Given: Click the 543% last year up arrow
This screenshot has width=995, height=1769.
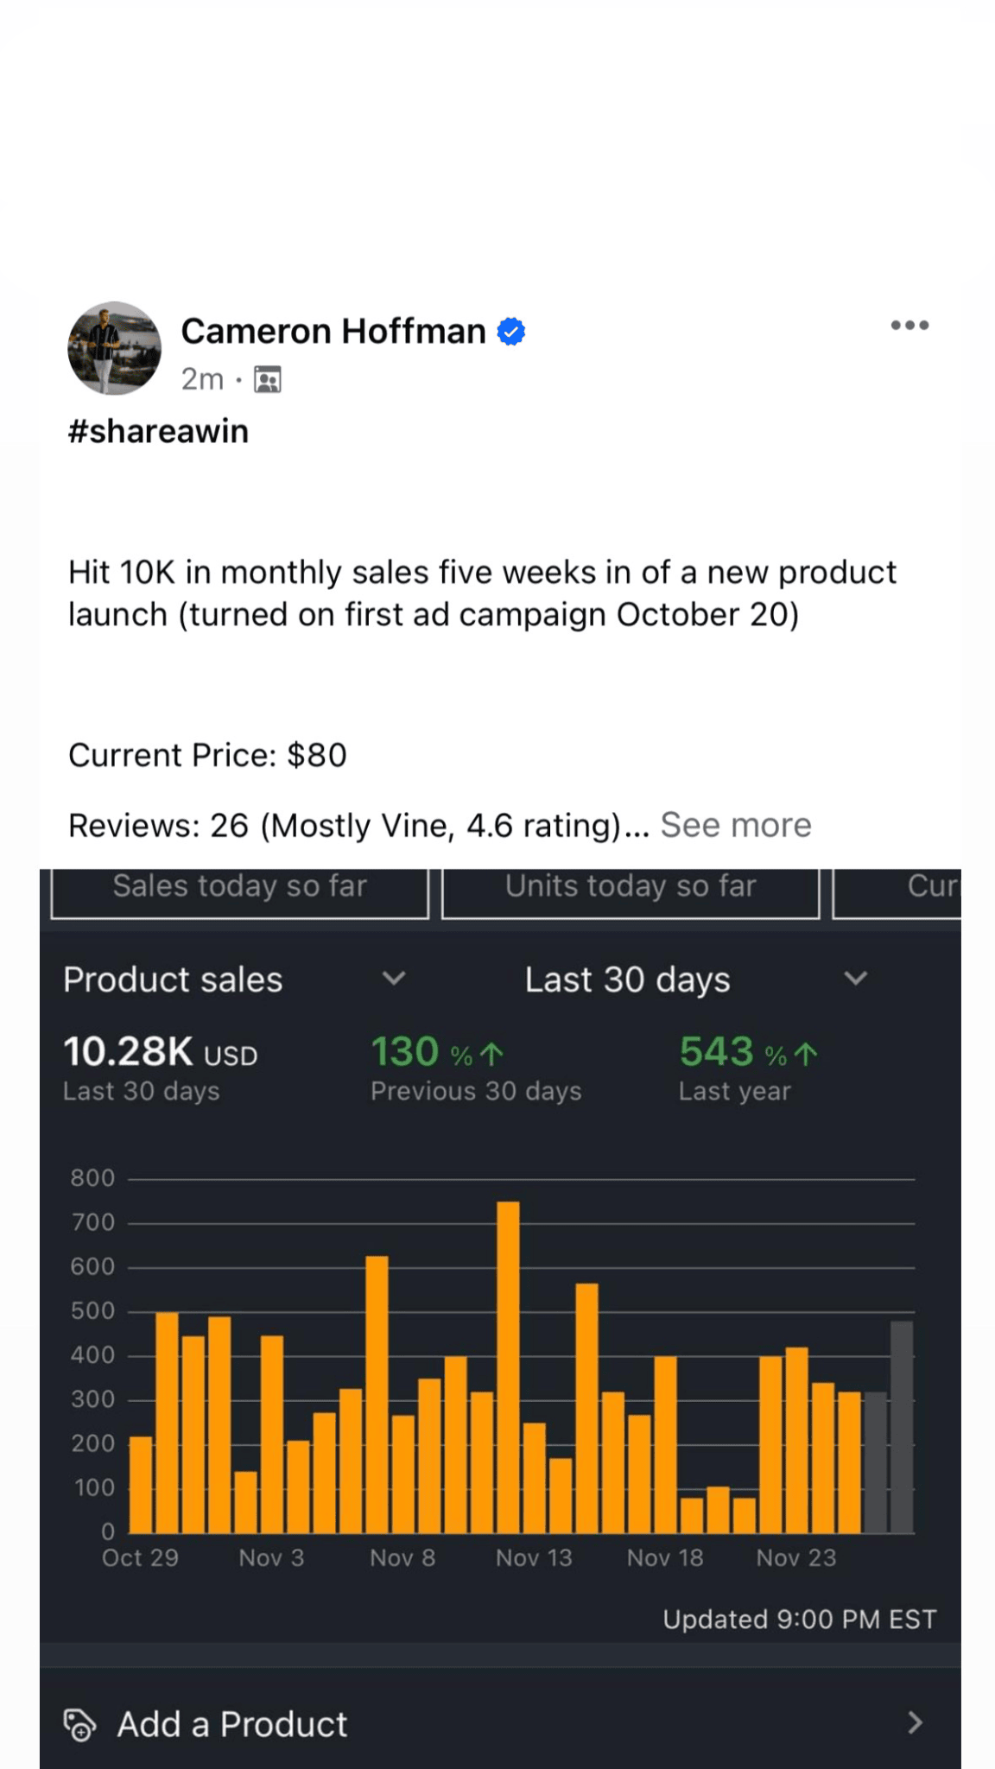Looking at the screenshot, I should pyautogui.click(x=806, y=1054).
